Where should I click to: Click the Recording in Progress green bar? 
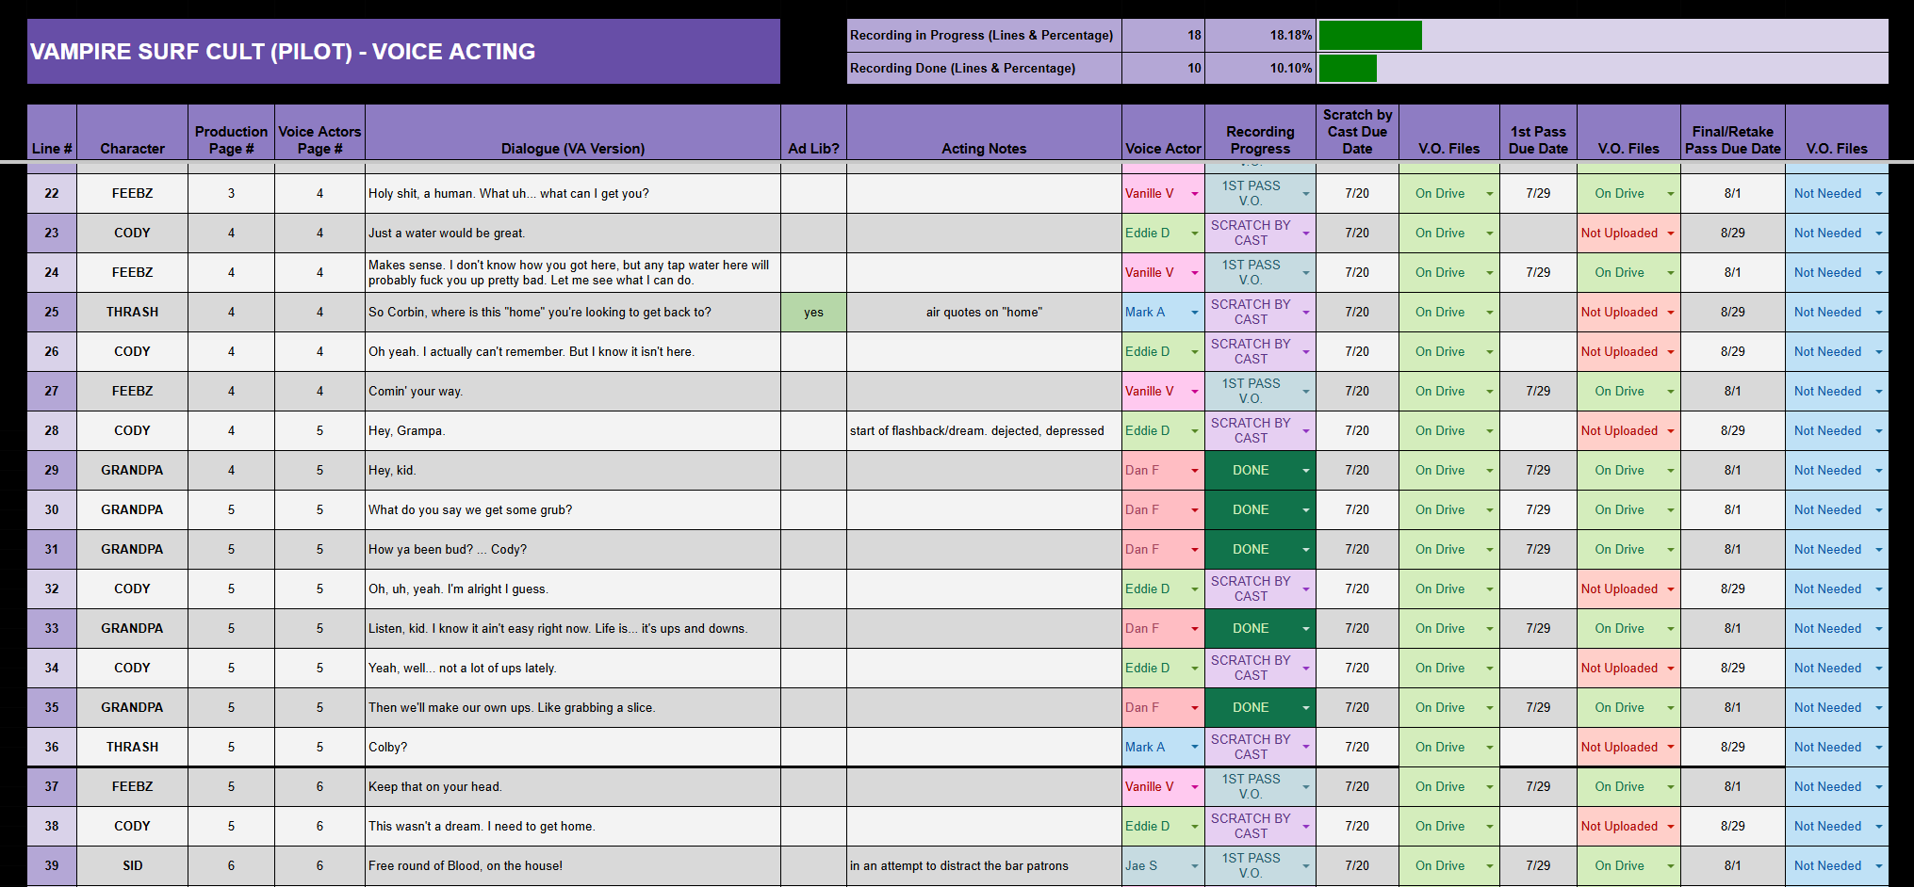(1370, 36)
